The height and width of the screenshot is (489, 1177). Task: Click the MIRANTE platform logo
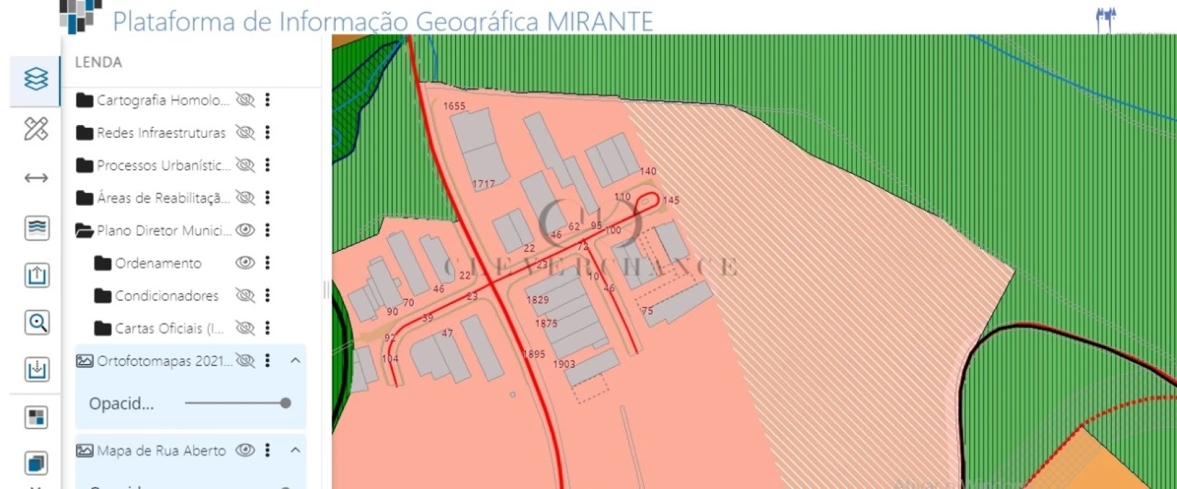click(x=80, y=16)
